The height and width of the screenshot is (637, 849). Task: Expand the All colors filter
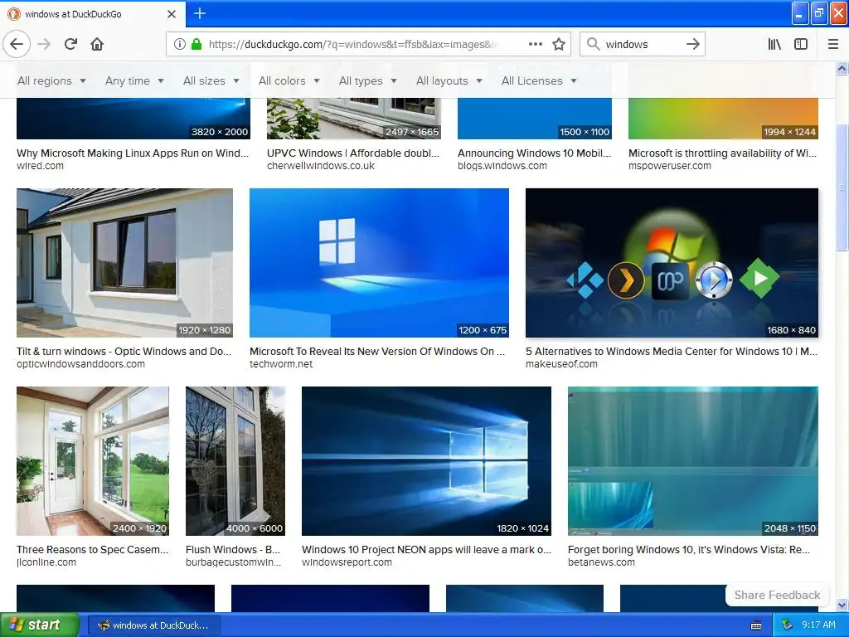(289, 80)
